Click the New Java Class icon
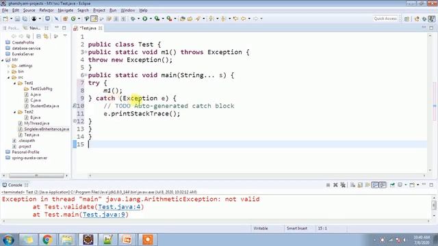This screenshot has height=246, width=438. tap(73, 18)
